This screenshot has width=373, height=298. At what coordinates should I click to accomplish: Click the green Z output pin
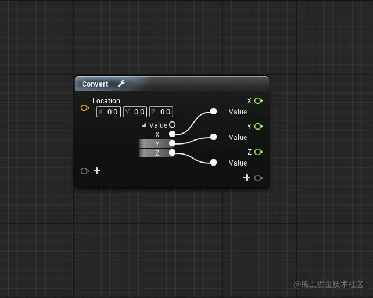pyautogui.click(x=259, y=152)
